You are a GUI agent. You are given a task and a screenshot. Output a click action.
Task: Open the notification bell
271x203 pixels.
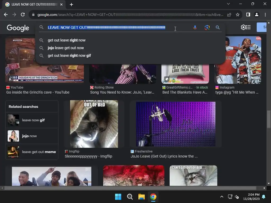point(264,197)
